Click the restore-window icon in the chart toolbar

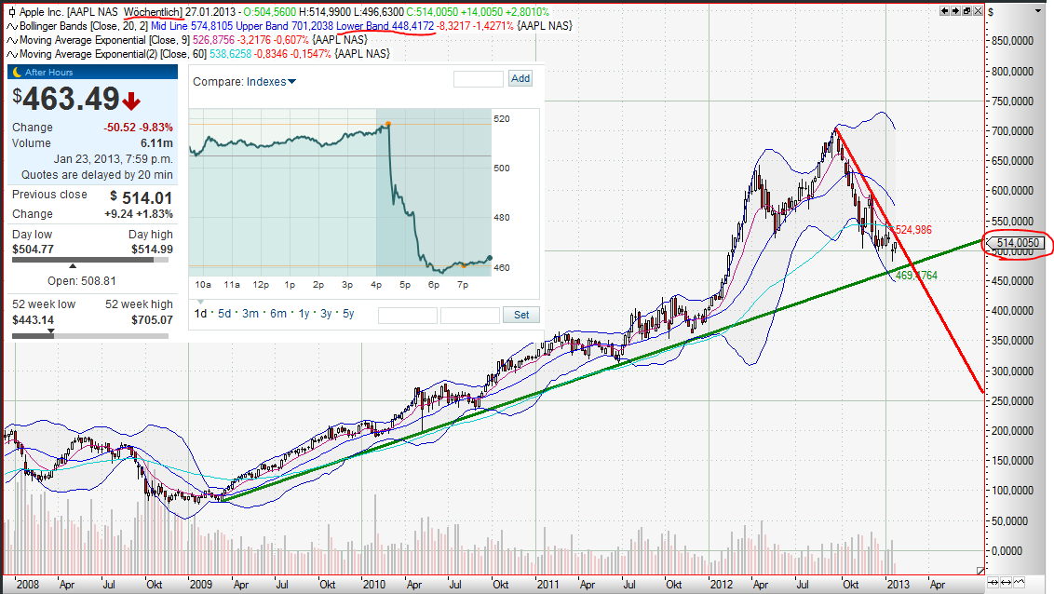pos(966,10)
